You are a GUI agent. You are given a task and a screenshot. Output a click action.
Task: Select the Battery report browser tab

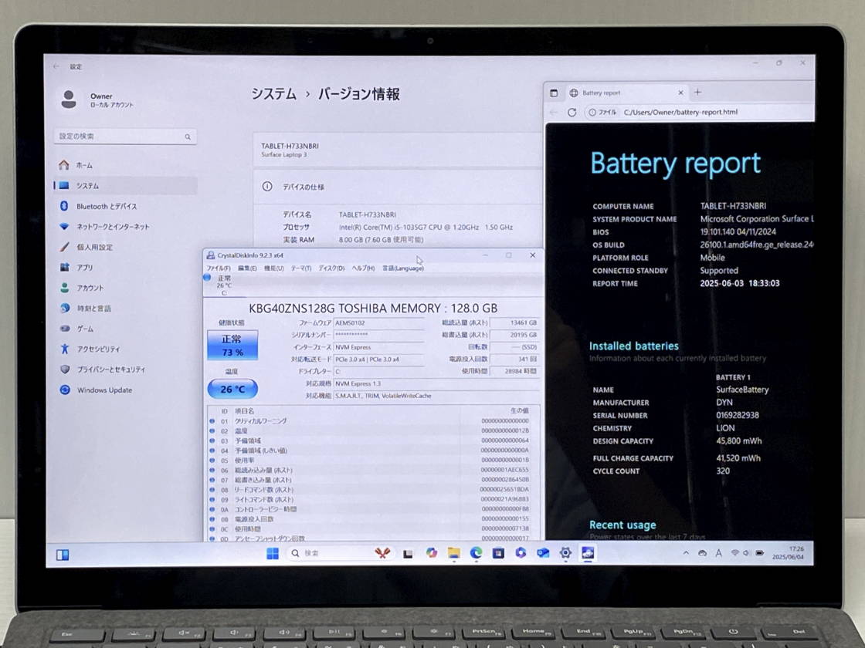coord(626,93)
